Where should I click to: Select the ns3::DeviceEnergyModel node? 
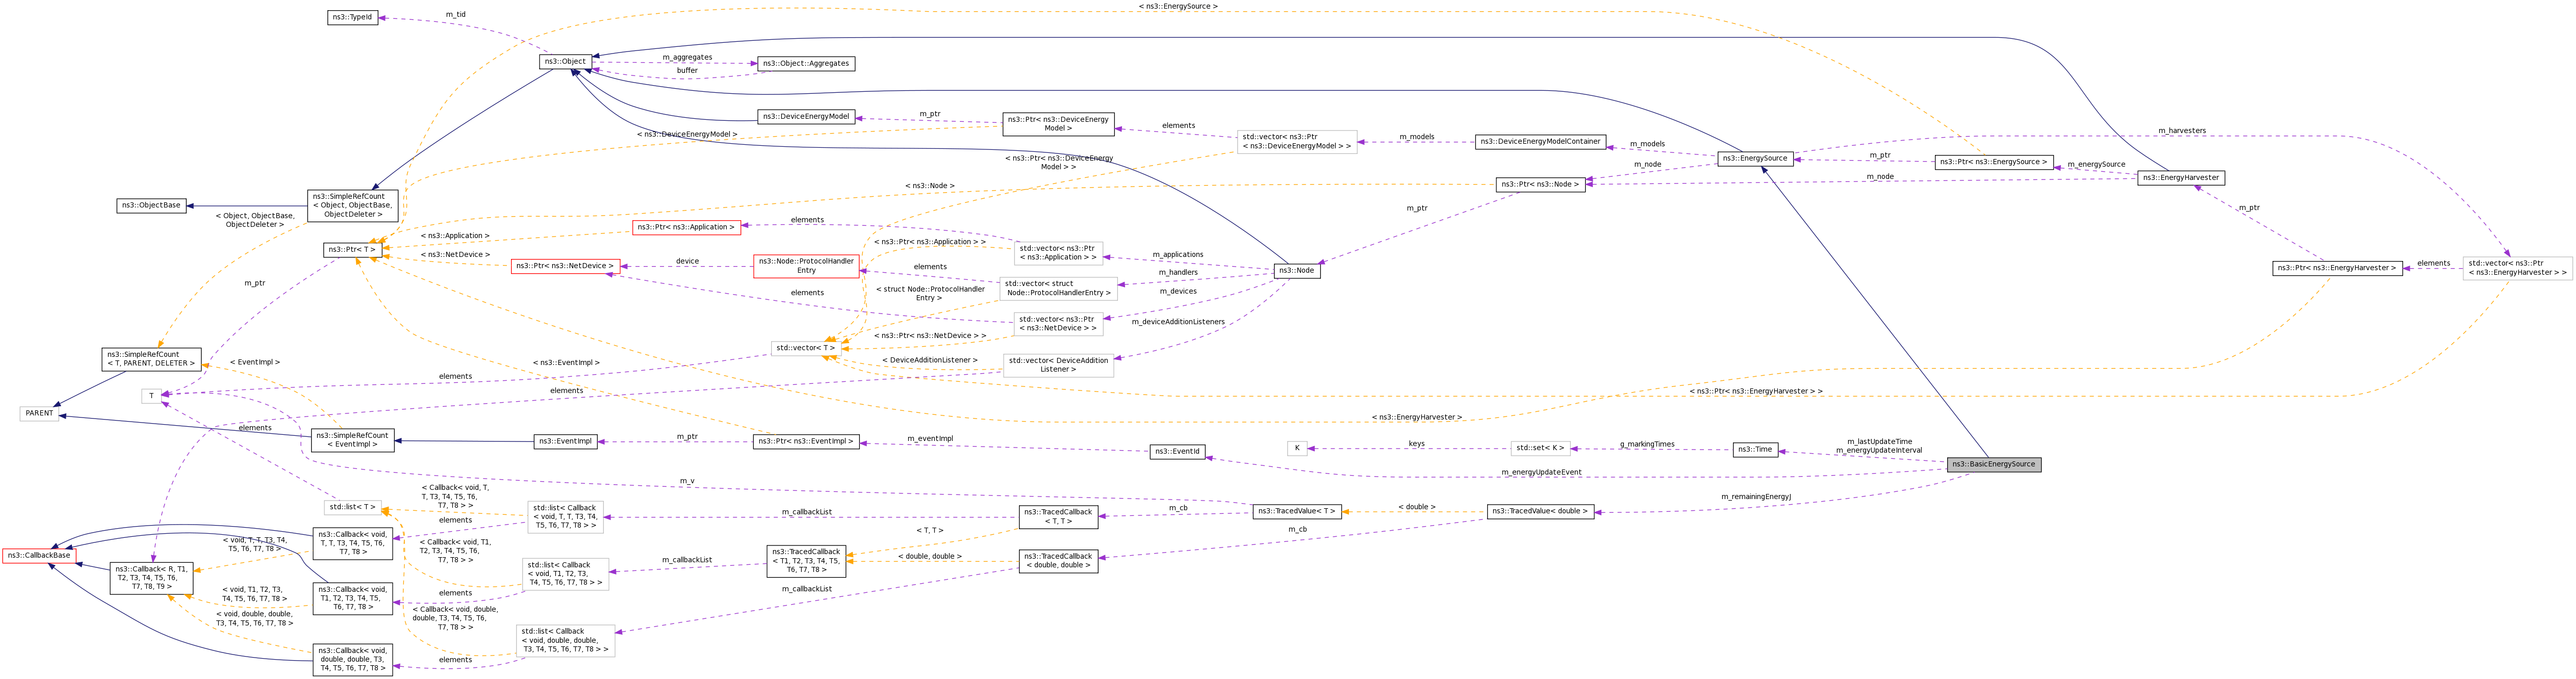pyautogui.click(x=806, y=117)
